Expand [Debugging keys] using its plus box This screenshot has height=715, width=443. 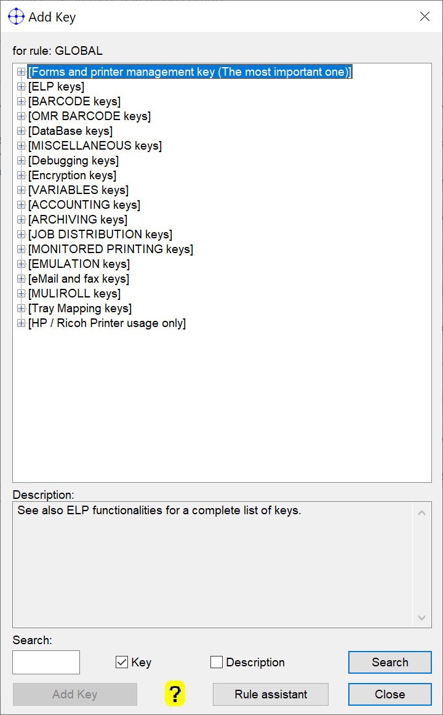pyautogui.click(x=21, y=161)
